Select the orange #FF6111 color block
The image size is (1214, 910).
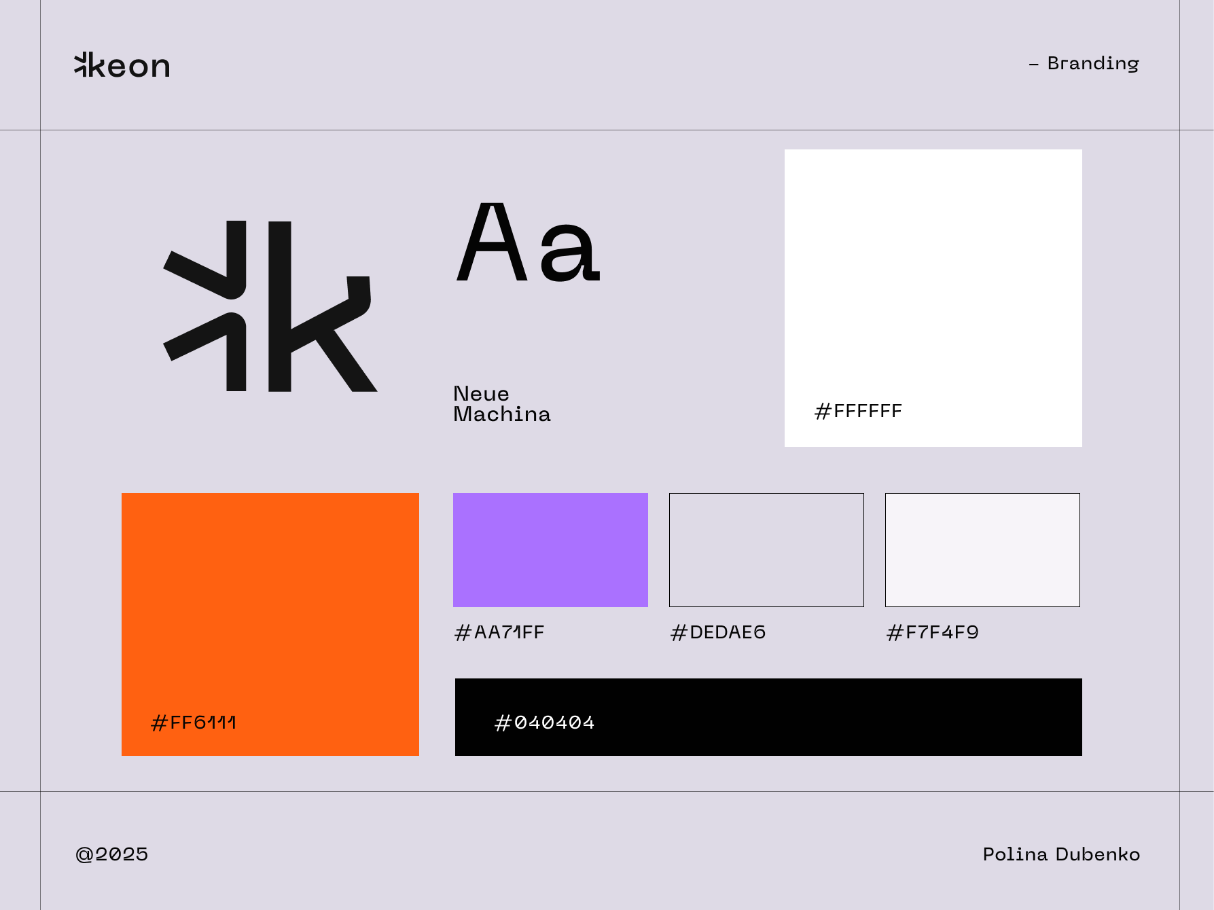pos(270,611)
